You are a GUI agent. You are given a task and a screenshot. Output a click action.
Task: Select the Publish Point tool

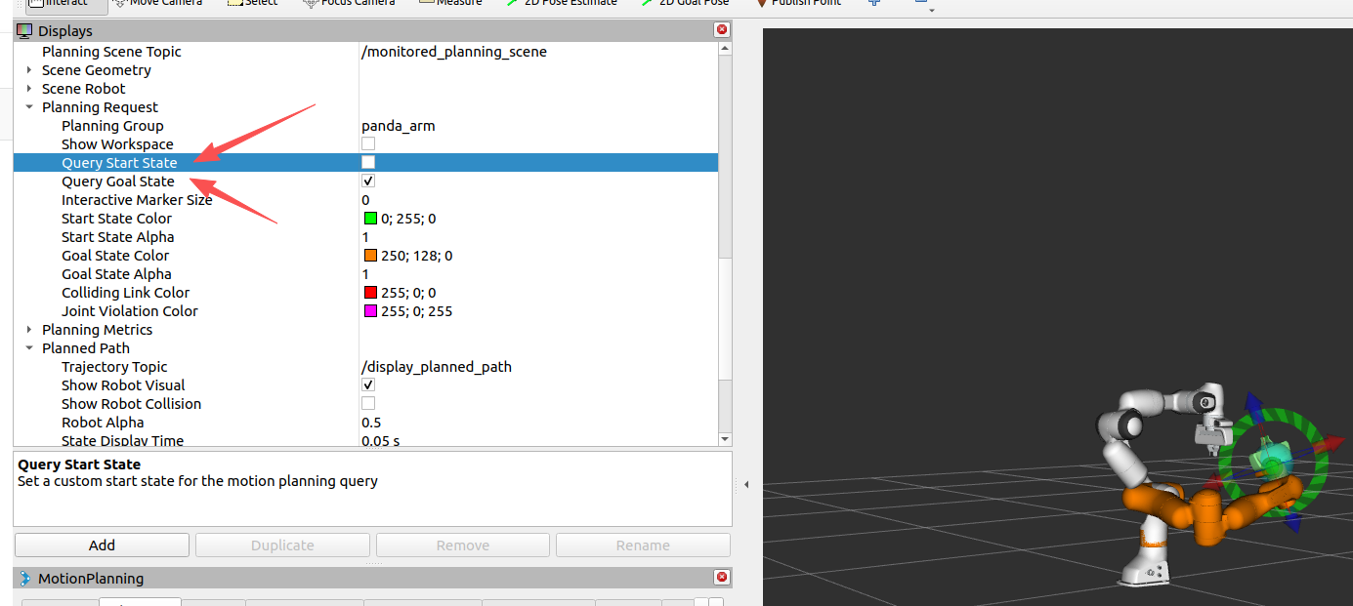(798, 3)
